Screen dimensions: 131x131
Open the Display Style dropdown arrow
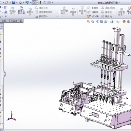pos(114,22)
